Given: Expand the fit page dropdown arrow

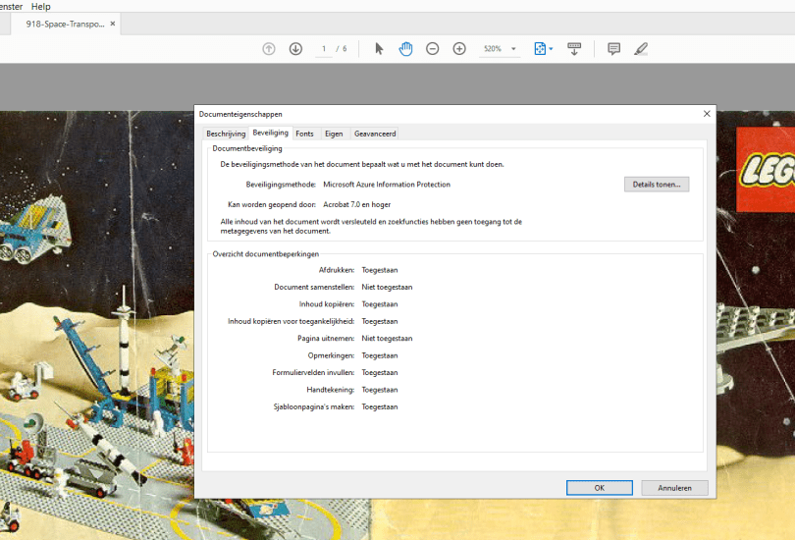Looking at the screenshot, I should (x=552, y=49).
